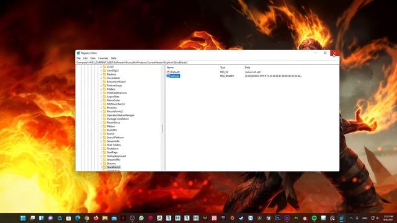Select the RunMRU folder icon
This screenshot has height=223, width=397.
pos(104,130)
